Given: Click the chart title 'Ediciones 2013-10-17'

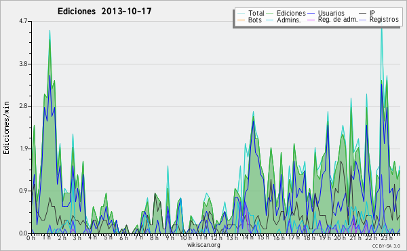Looking at the screenshot, I should (x=104, y=12).
